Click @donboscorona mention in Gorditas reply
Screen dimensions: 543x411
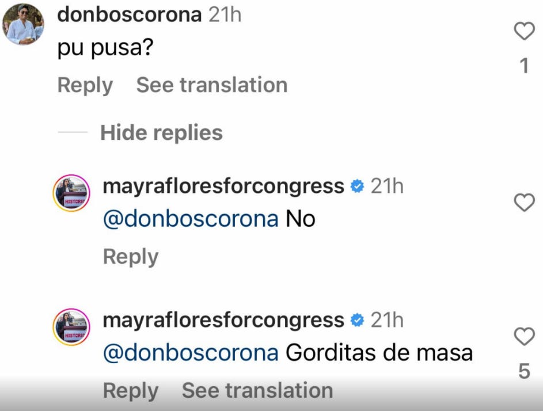[x=191, y=353]
